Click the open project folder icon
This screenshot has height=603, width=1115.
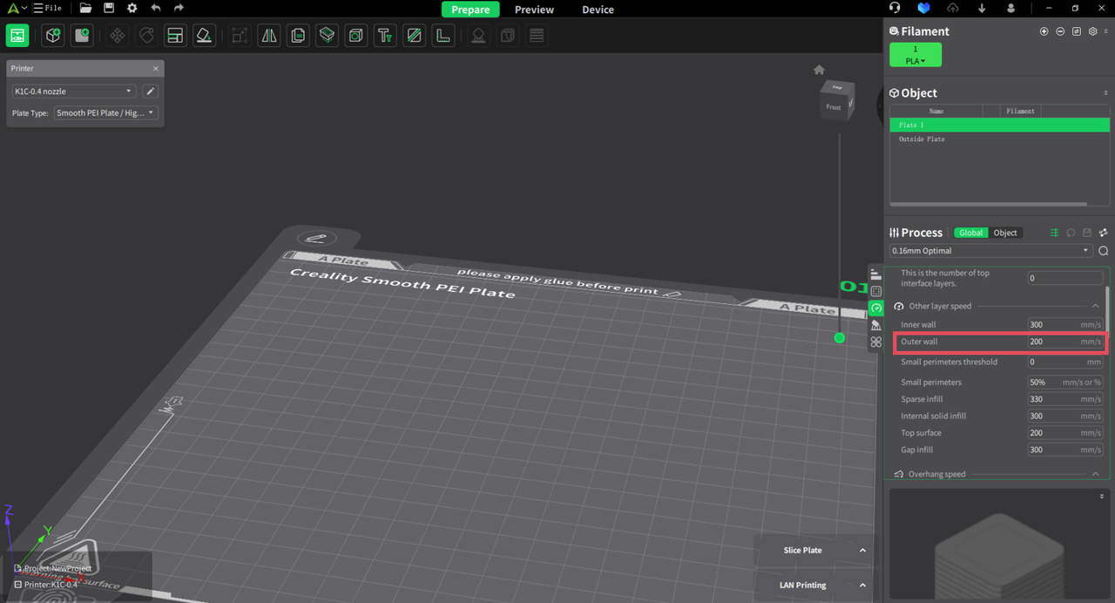pos(85,8)
